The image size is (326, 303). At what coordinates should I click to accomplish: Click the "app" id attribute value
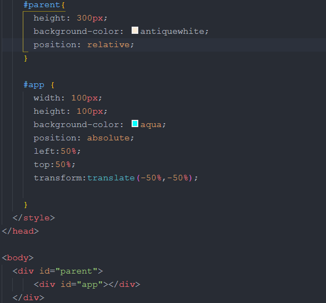(89, 285)
